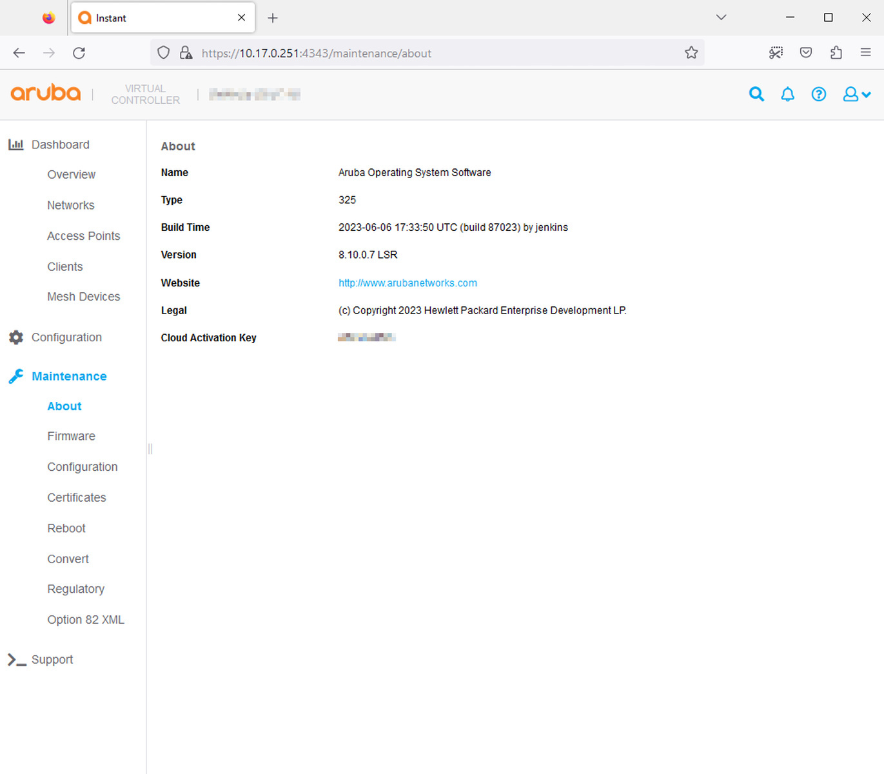Image resolution: width=884 pixels, height=774 pixels.
Task: Click the padlock site security icon
Action: [x=186, y=53]
